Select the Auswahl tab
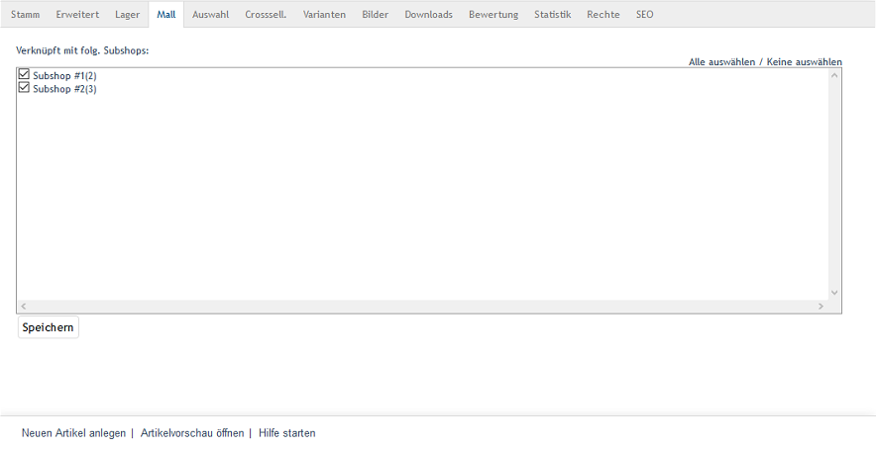 point(210,15)
